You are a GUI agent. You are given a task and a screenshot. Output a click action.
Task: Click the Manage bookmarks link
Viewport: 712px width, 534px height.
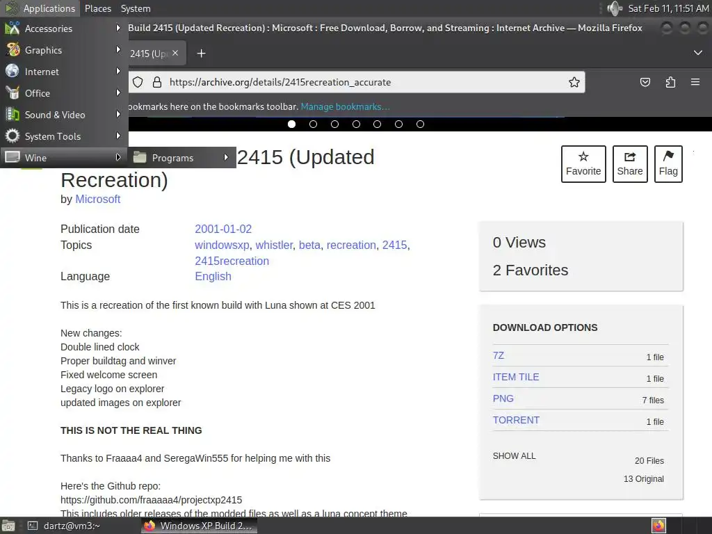[x=345, y=106]
